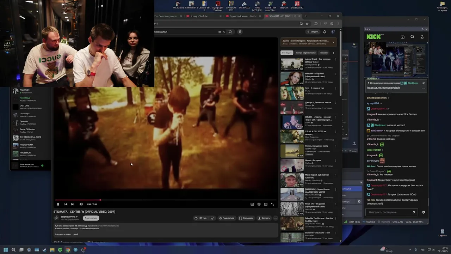This screenshot has height=254, width=451.
Task: Open Kick user profile icon
Action: pyautogui.click(x=422, y=37)
